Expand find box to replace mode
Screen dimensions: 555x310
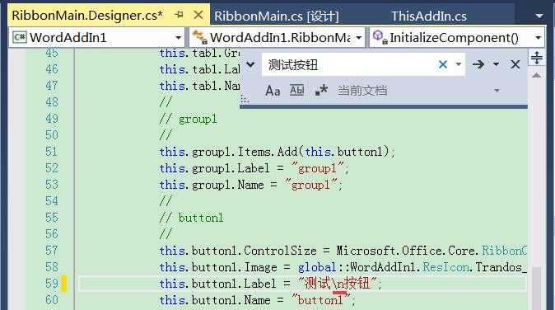tap(250, 64)
